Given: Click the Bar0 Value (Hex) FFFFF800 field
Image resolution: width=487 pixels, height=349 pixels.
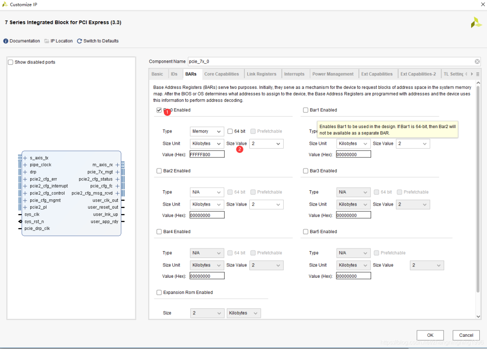Looking at the screenshot, I should (x=207, y=154).
